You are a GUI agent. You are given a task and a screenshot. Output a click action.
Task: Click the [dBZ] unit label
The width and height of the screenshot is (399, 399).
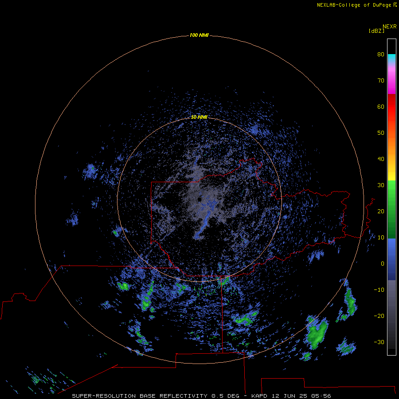pos(376,31)
